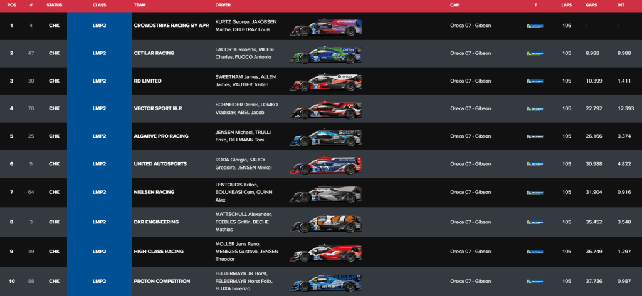Click the GAPS column header

click(x=592, y=5)
